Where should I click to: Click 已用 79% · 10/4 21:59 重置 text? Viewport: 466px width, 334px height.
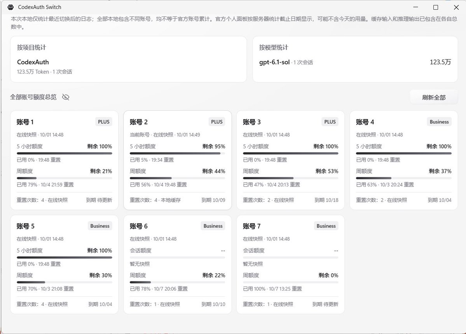pyautogui.click(x=45, y=185)
